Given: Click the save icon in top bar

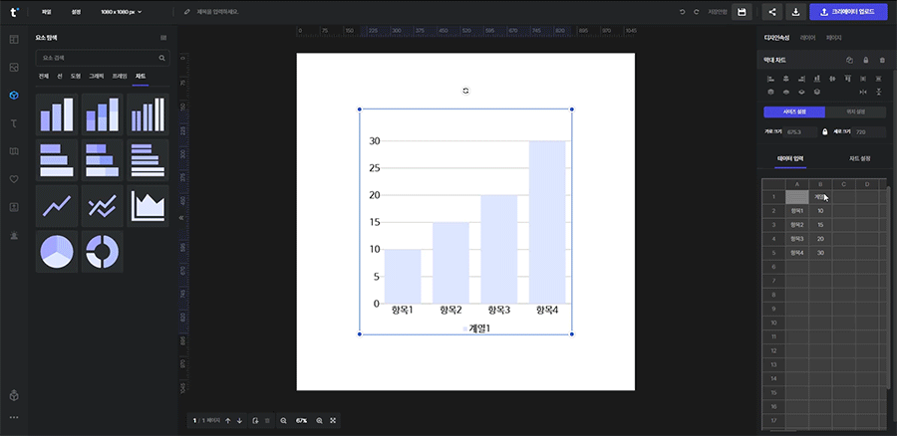Looking at the screenshot, I should click(742, 12).
